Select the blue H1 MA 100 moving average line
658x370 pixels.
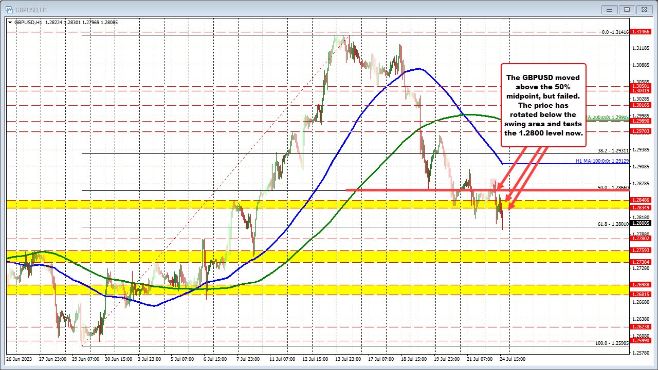click(419, 69)
